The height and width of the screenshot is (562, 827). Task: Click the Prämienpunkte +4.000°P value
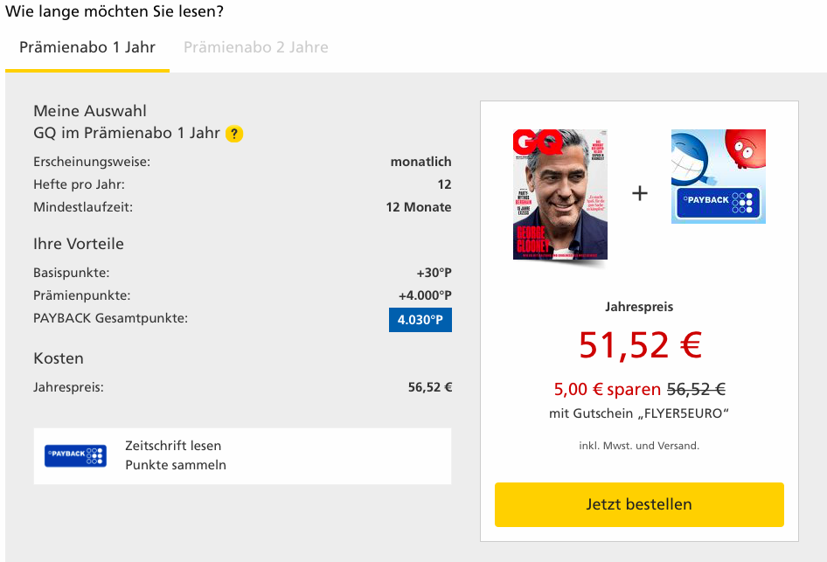[425, 295]
